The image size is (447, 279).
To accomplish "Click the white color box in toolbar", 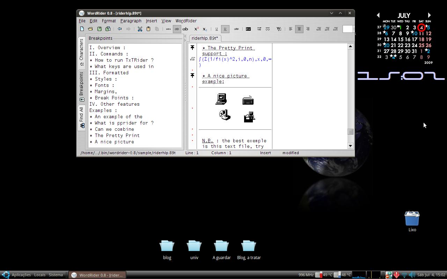I will tap(348, 29).
